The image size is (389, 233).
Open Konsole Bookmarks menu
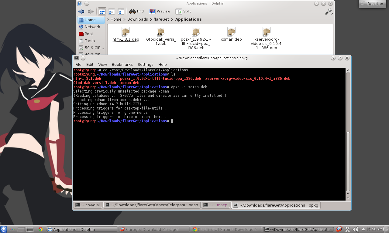122,65
